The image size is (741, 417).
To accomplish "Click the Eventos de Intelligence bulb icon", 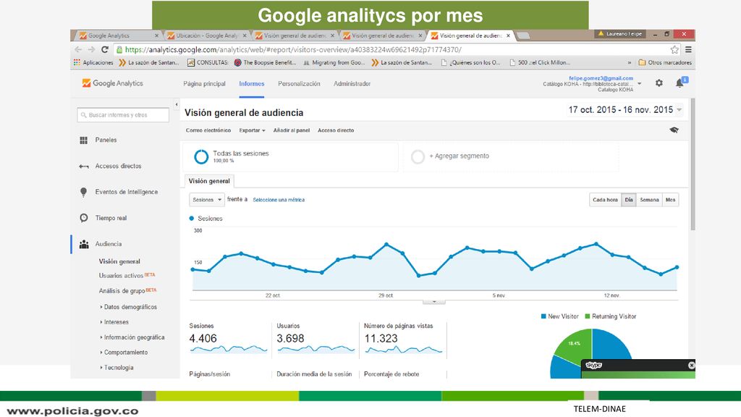I will coord(84,192).
